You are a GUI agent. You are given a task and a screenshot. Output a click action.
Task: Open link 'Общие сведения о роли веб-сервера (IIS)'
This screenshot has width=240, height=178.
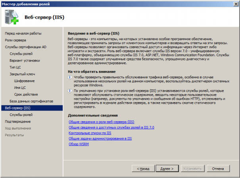click(101, 122)
